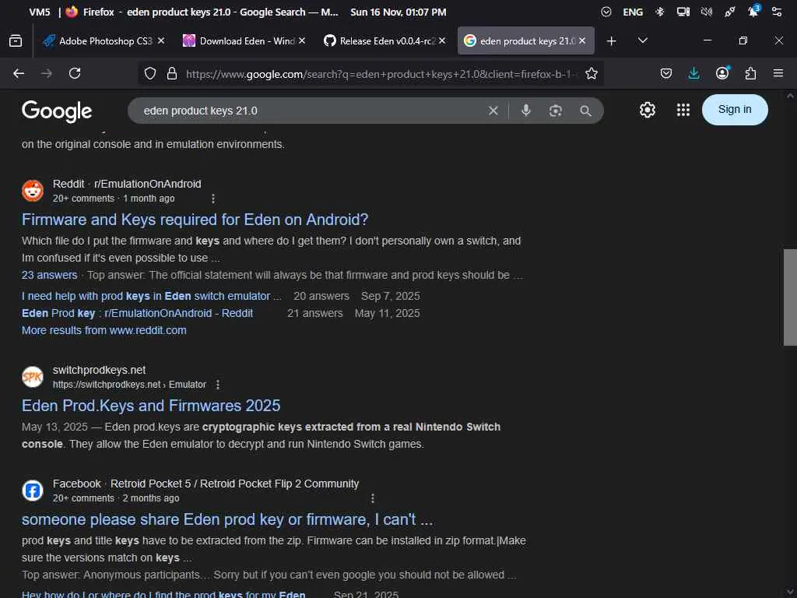The width and height of the screenshot is (797, 598).
Task: Clear the Google search box
Action: (493, 111)
